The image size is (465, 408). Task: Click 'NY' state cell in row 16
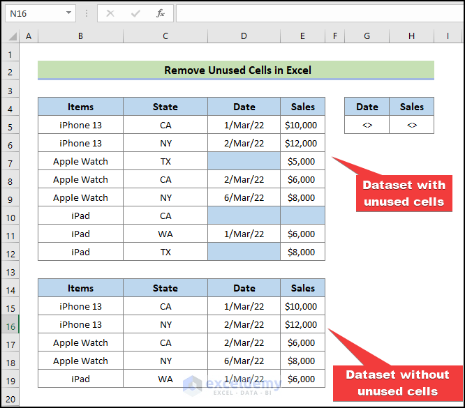point(165,324)
